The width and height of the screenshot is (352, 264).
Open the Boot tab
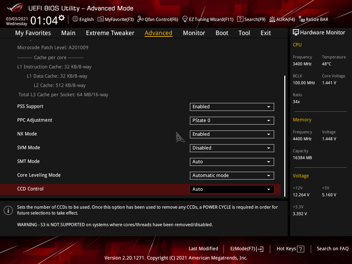(222, 33)
